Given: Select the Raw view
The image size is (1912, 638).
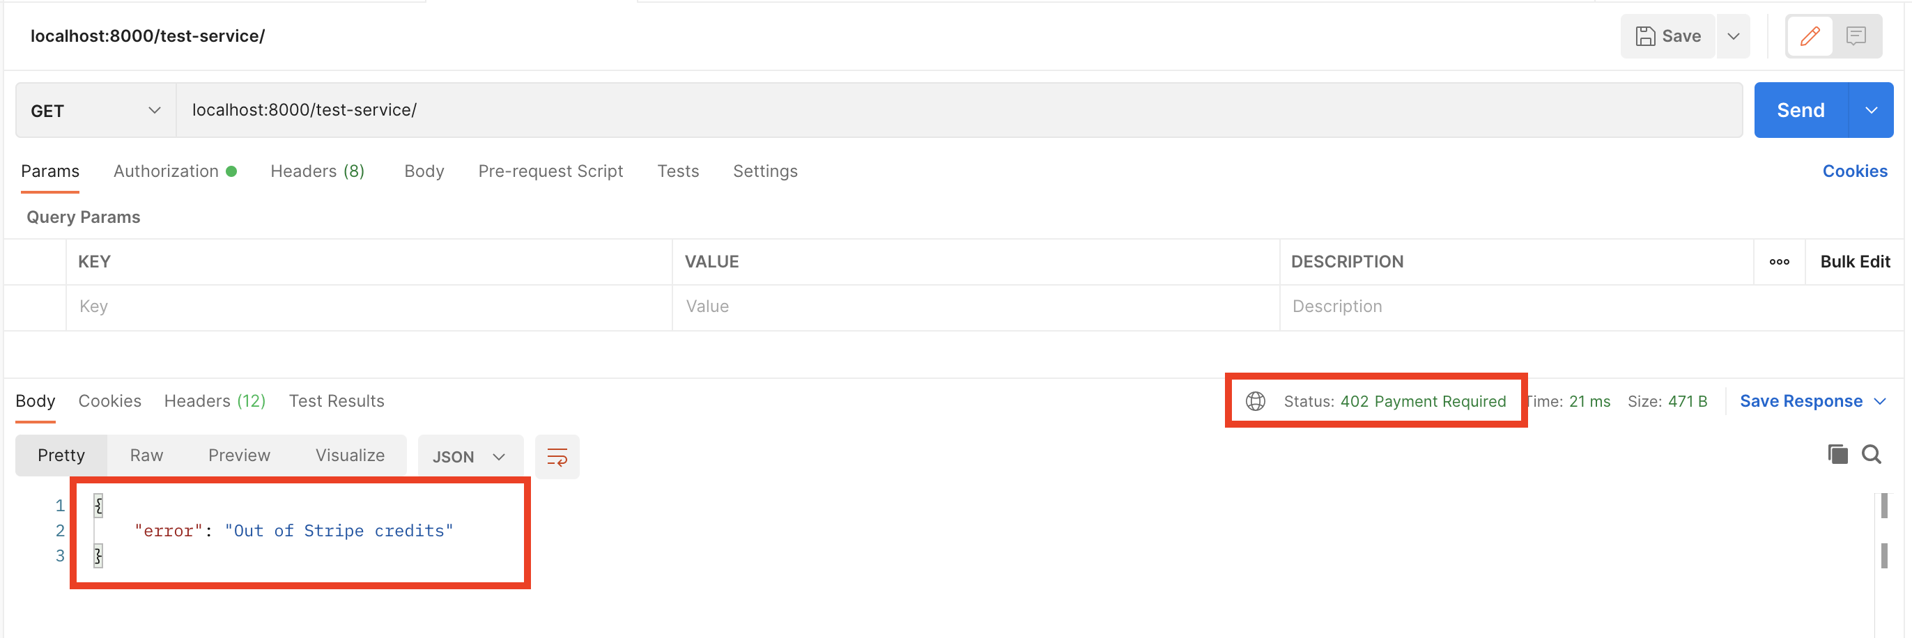Looking at the screenshot, I should click(146, 456).
